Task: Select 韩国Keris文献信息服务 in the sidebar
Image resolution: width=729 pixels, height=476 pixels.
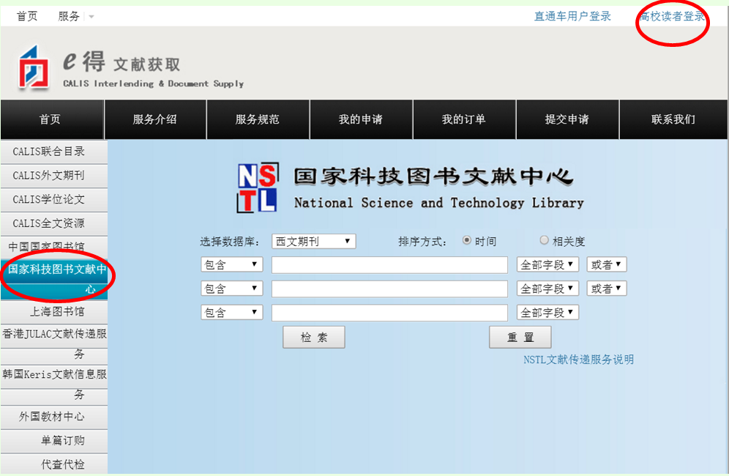Action: coord(54,384)
